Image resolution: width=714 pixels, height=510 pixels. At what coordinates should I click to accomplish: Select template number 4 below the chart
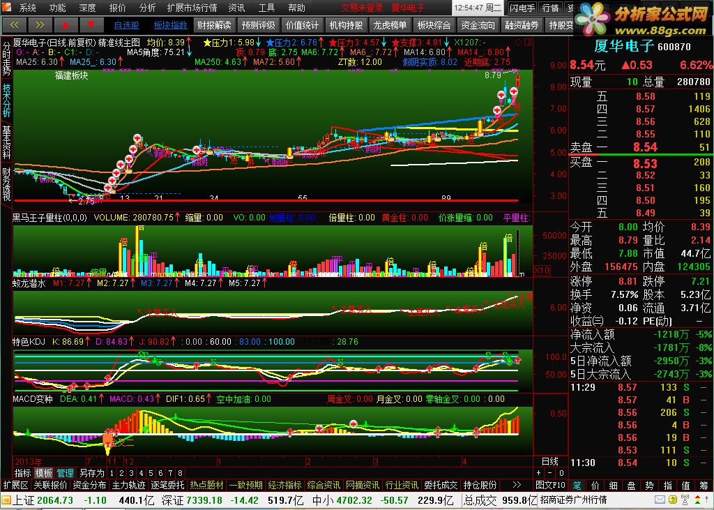141,473
